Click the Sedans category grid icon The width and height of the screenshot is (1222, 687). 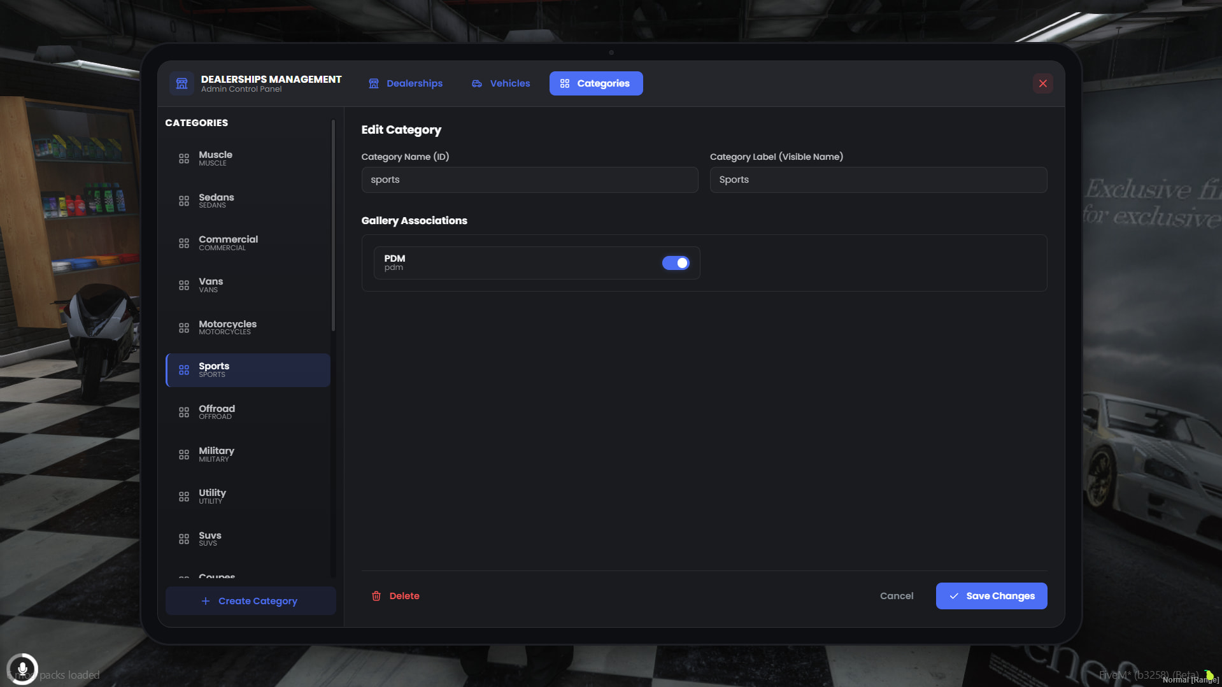click(x=184, y=201)
